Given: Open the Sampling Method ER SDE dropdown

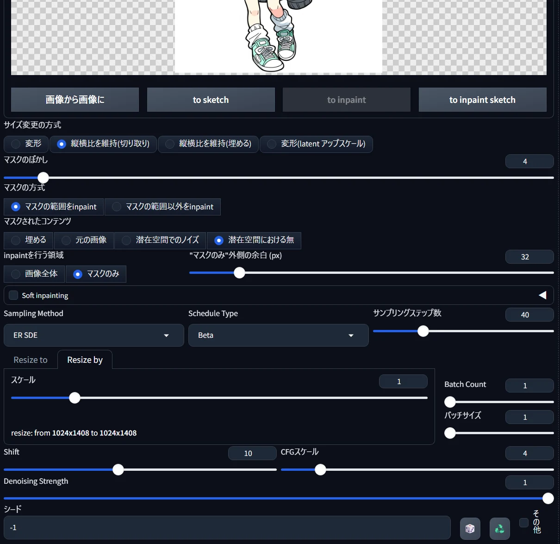Looking at the screenshot, I should coord(94,335).
